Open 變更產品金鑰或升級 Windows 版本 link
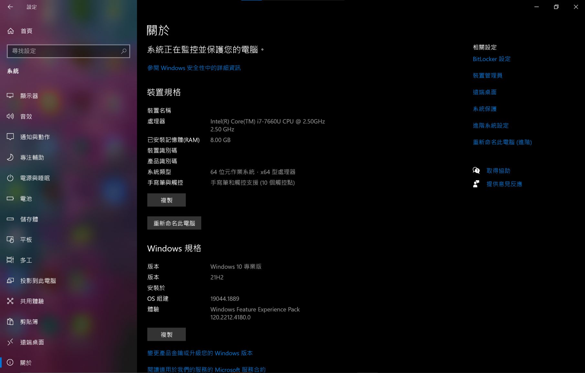This screenshot has width=585, height=373. [x=200, y=353]
